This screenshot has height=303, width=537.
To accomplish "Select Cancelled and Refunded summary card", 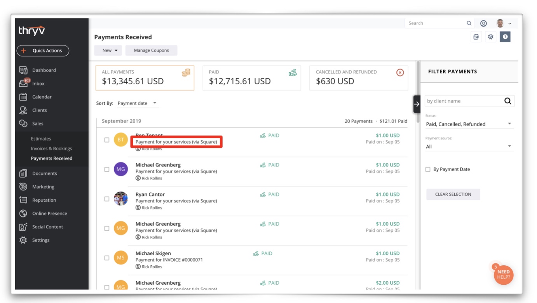I will [359, 78].
